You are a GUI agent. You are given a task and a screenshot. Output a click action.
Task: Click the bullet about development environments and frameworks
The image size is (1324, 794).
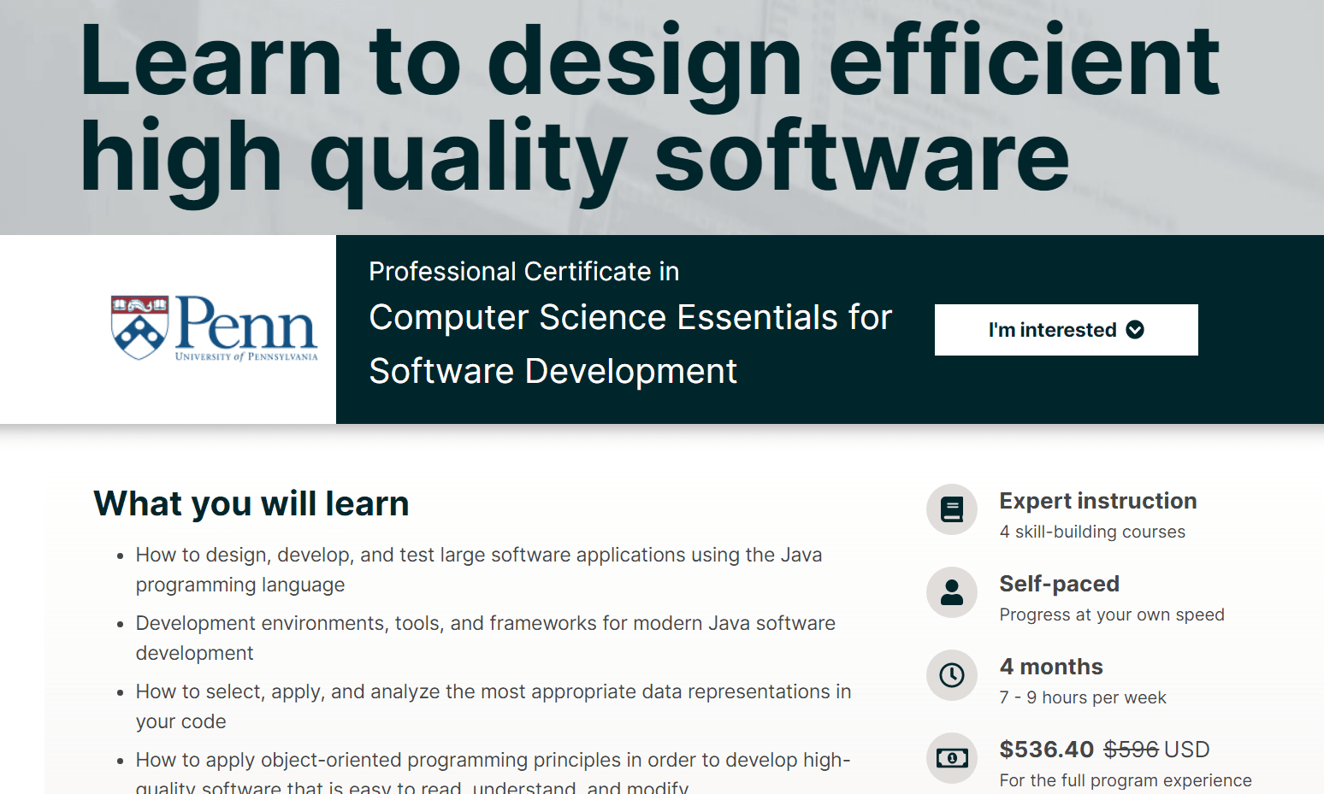[x=485, y=638]
